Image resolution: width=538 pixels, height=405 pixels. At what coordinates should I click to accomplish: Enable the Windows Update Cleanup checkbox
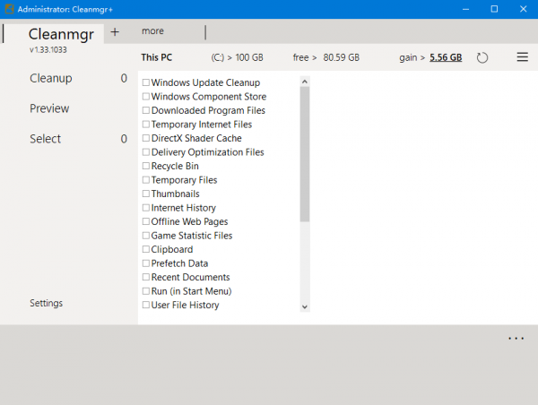point(146,82)
